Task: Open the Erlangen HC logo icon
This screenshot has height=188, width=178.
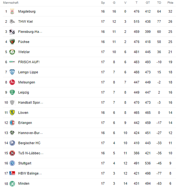Action: point(12,123)
